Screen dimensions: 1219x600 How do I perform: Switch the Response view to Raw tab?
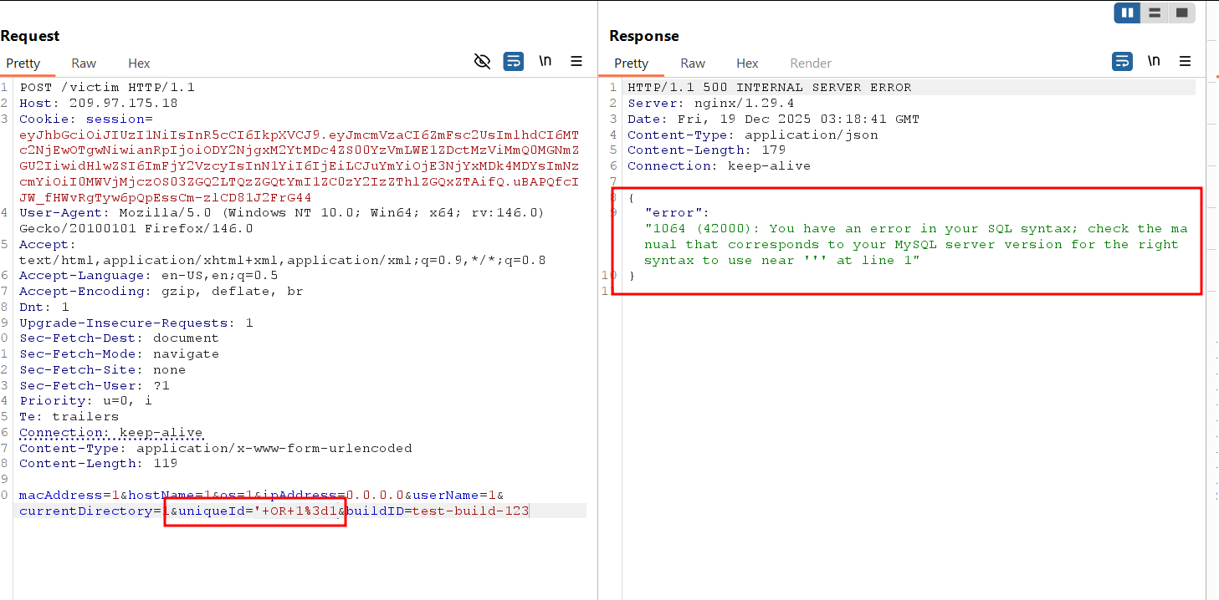(x=693, y=64)
